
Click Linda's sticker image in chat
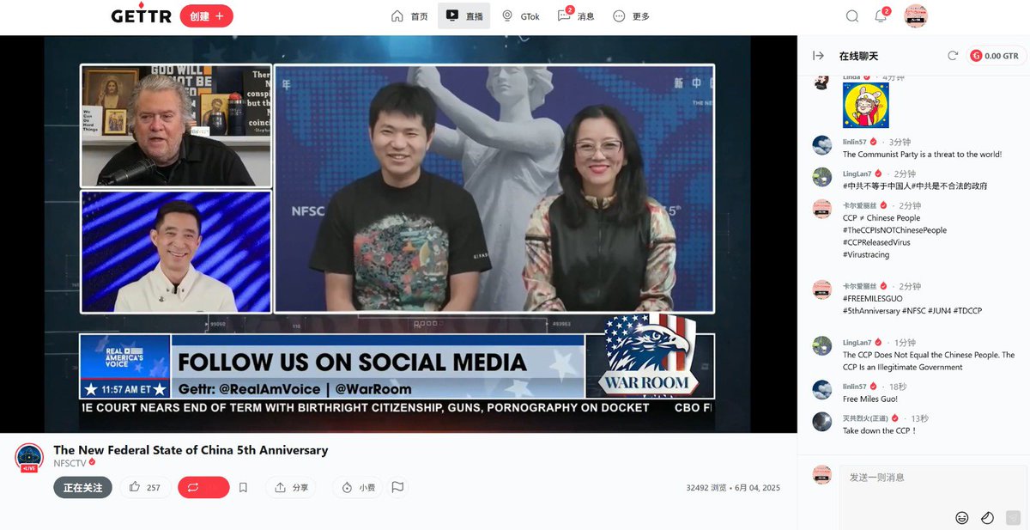865,105
